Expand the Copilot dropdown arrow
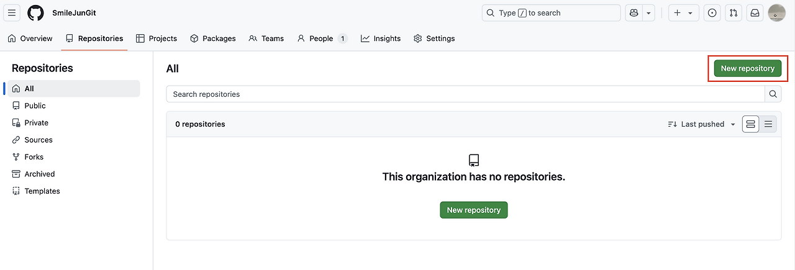795x270 pixels. coord(649,13)
